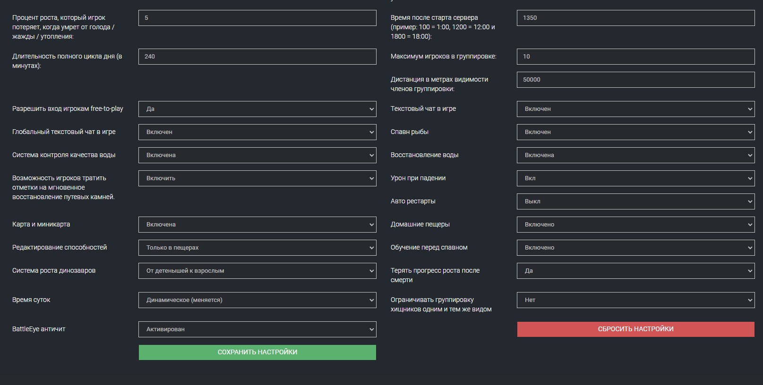Open the 'Домашние пещеры' dropdown
This screenshot has height=385, width=763.
tap(635, 225)
